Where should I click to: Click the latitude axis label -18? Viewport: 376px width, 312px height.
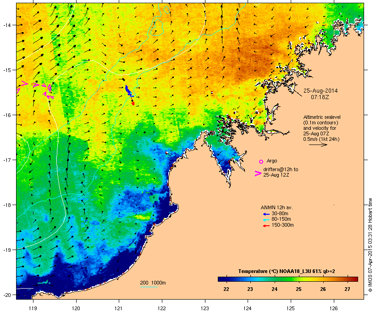click(x=6, y=205)
